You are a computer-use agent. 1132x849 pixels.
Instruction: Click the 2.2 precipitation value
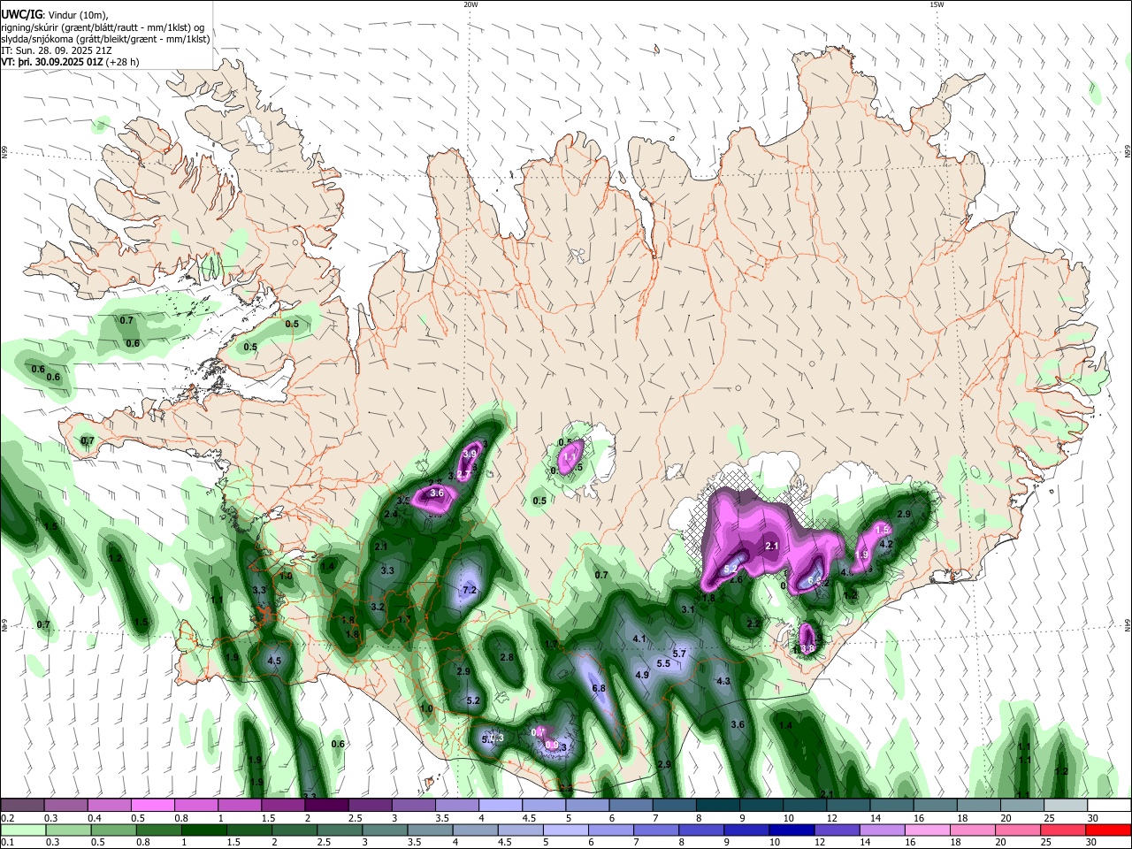click(753, 623)
